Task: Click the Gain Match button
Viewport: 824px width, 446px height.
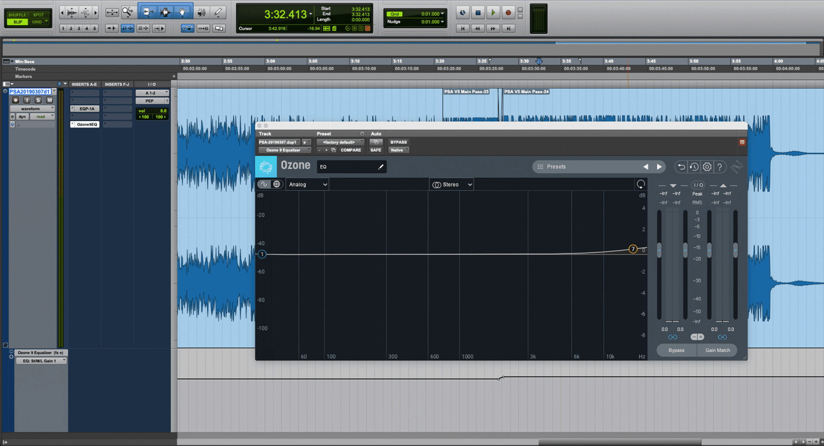Action: click(x=718, y=350)
